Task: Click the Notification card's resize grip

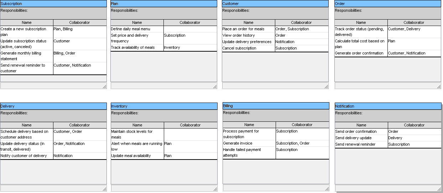Action: tap(439, 189)
